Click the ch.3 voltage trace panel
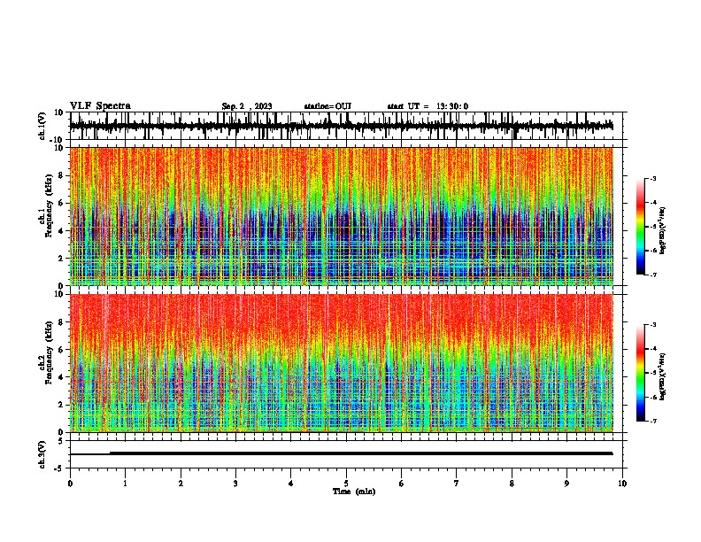Image resolution: width=701 pixels, height=542 pixels. (348, 454)
